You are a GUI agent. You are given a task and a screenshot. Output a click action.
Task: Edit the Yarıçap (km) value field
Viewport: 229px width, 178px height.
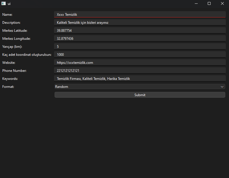point(140,46)
